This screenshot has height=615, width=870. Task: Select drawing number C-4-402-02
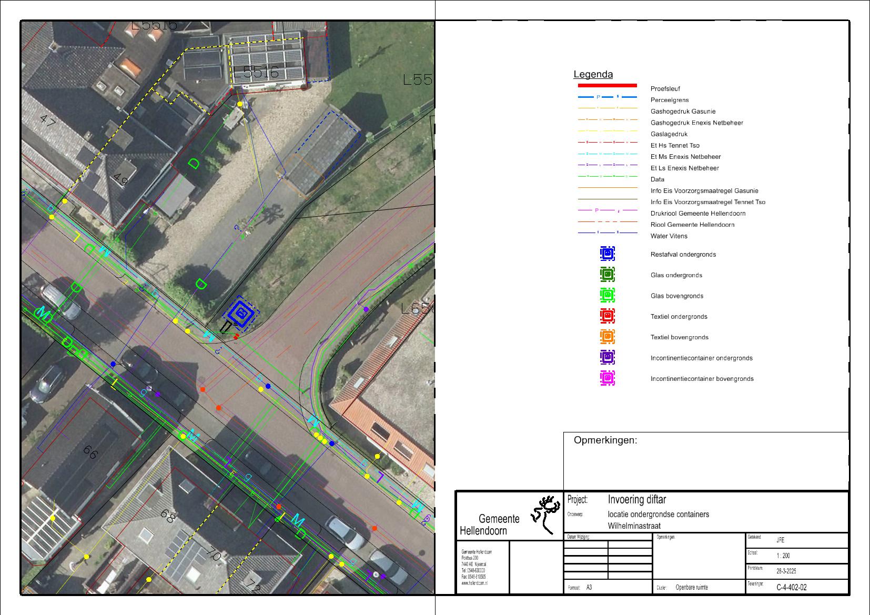point(791,587)
